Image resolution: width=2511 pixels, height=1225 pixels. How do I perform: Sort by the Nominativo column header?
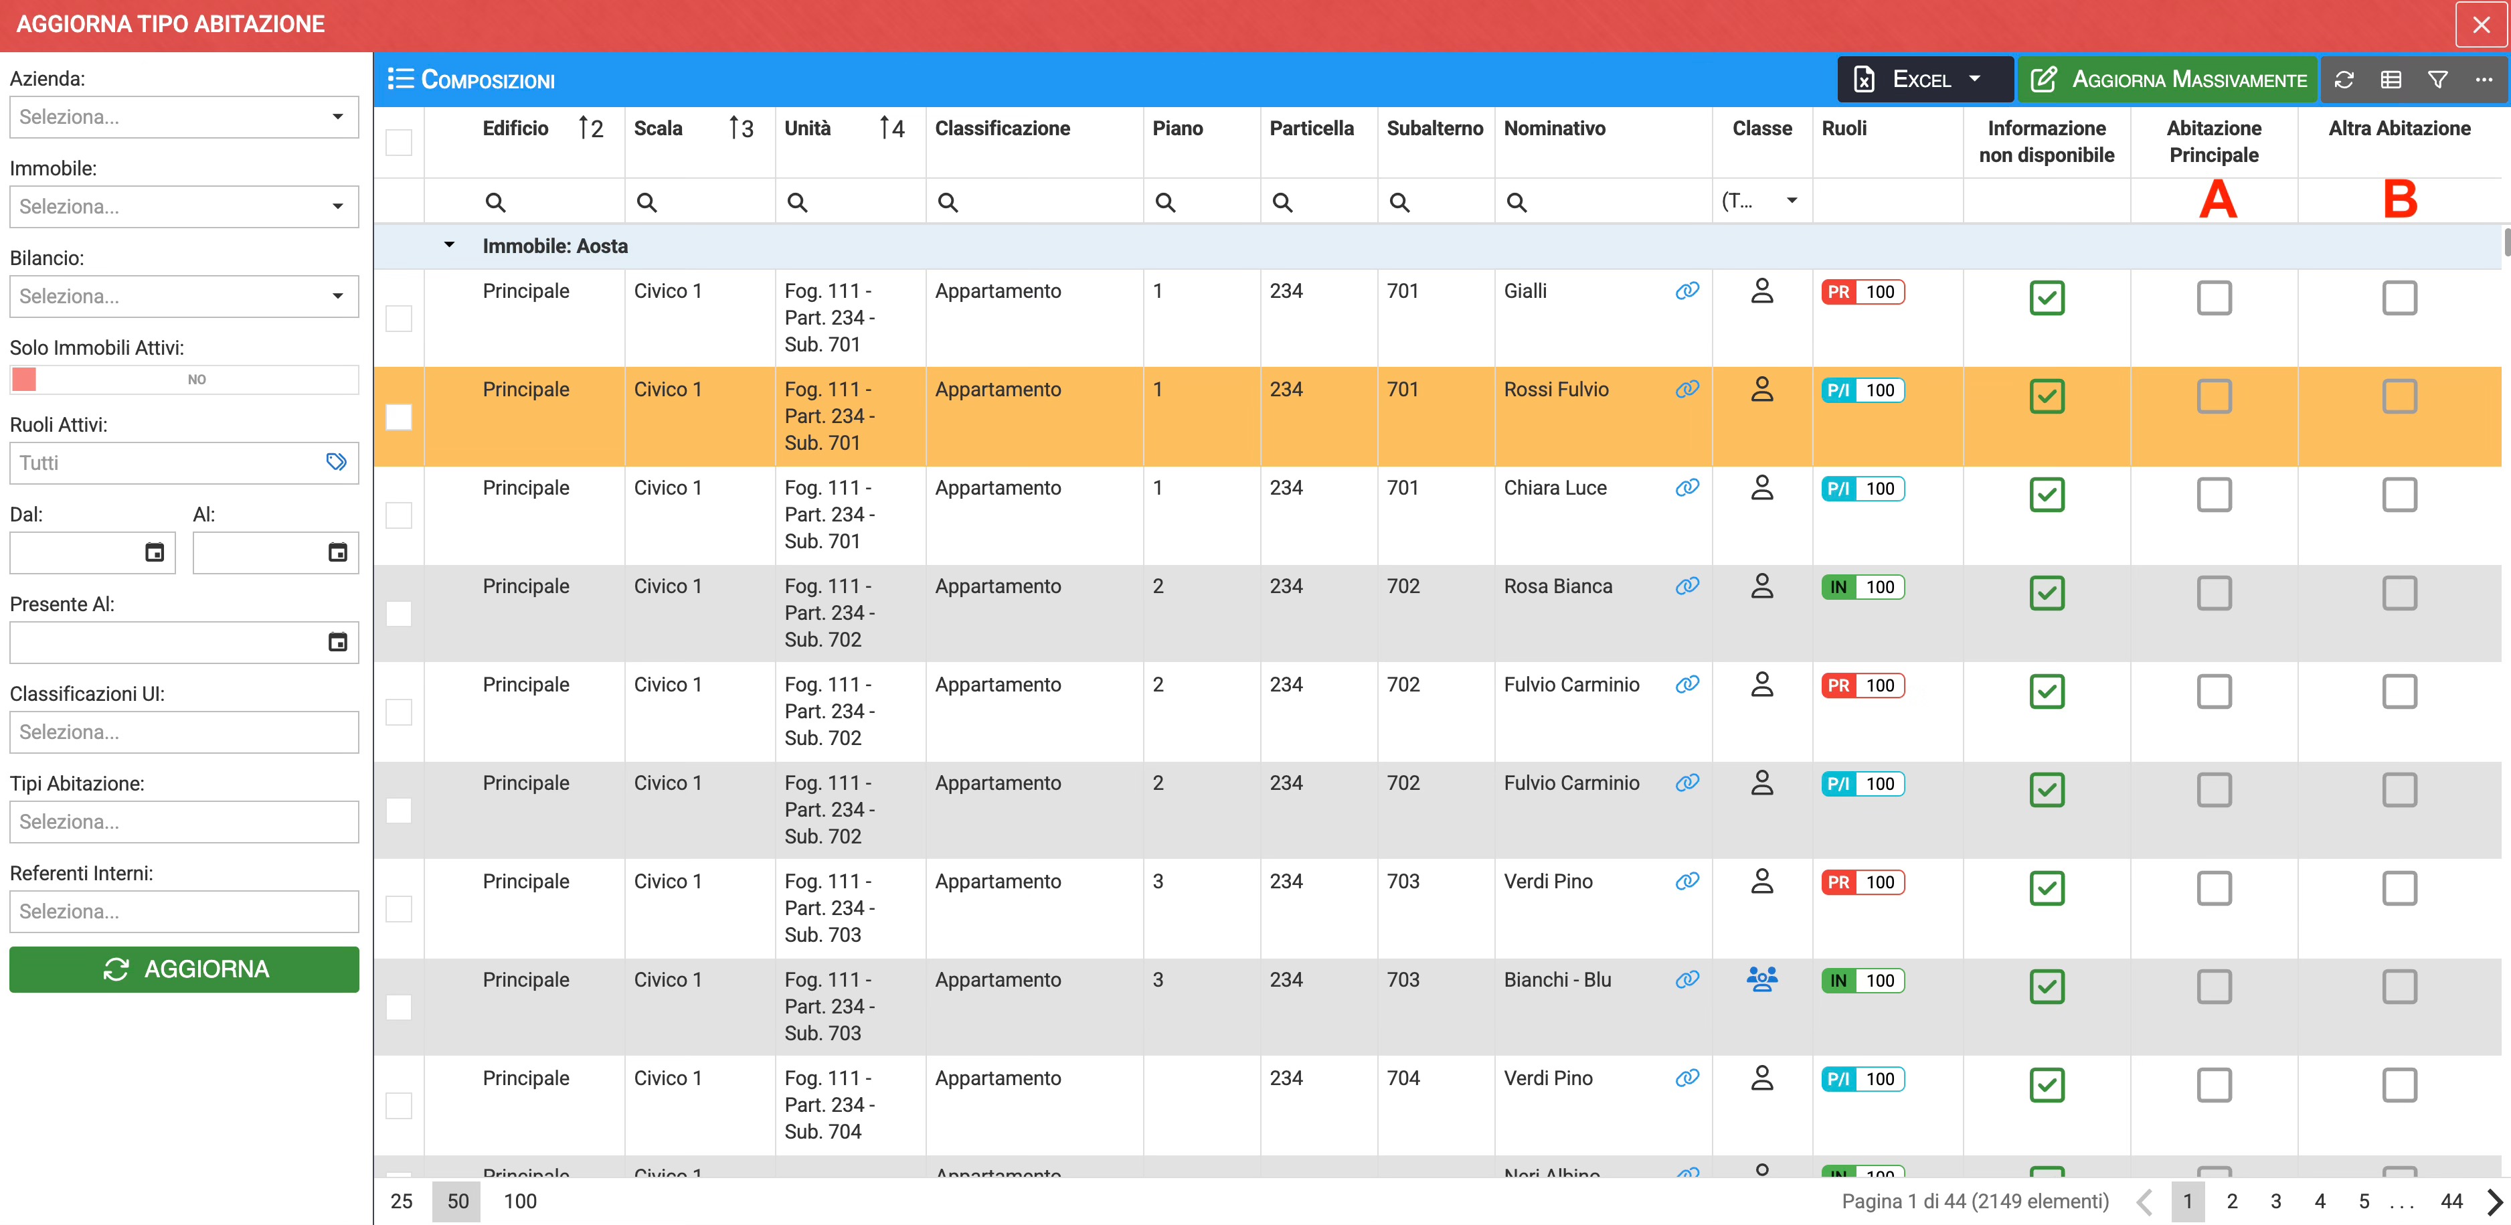point(1554,129)
